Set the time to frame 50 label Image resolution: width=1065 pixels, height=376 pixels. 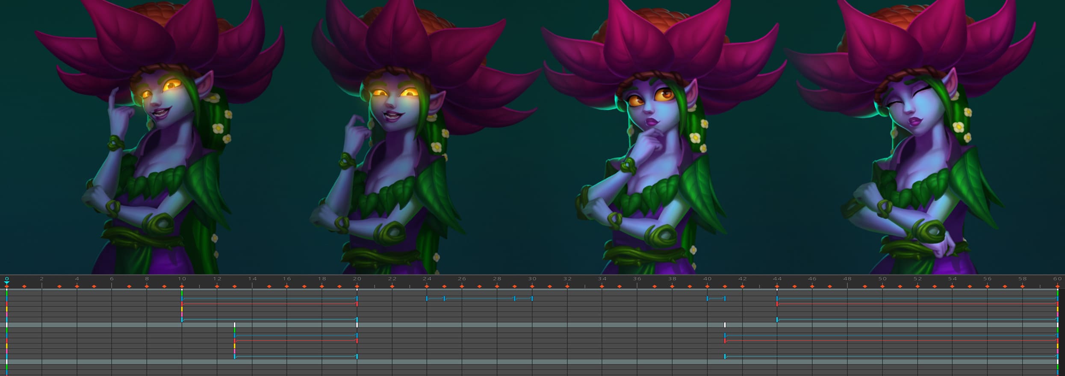coord(882,279)
